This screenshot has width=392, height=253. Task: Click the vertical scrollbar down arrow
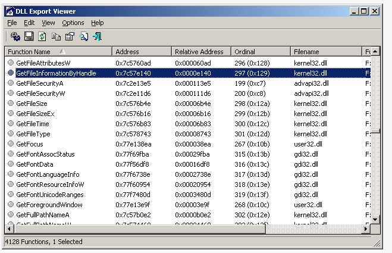(375, 220)
